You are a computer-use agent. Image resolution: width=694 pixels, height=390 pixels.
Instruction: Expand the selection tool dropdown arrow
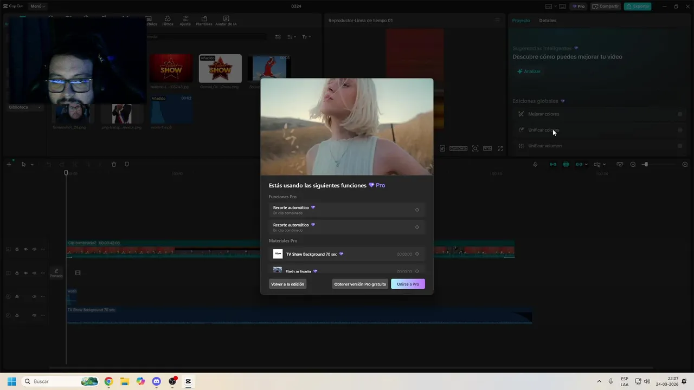pyautogui.click(x=32, y=165)
